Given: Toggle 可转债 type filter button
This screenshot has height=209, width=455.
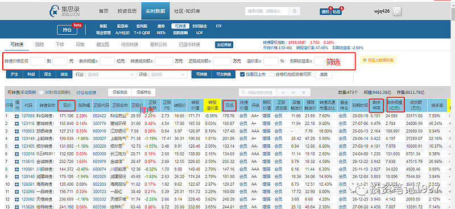Looking at the screenshot, I should [x=202, y=74].
